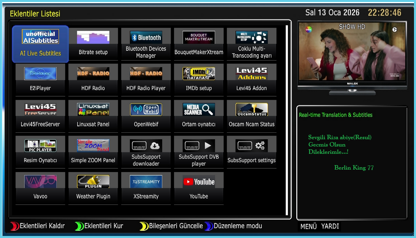The width and height of the screenshot is (416, 238).
Task: Click the YARDI help key label
Action: click(x=330, y=227)
